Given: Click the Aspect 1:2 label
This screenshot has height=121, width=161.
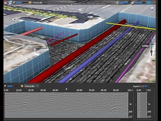Looking at the screenshot, I should click(x=138, y=86).
